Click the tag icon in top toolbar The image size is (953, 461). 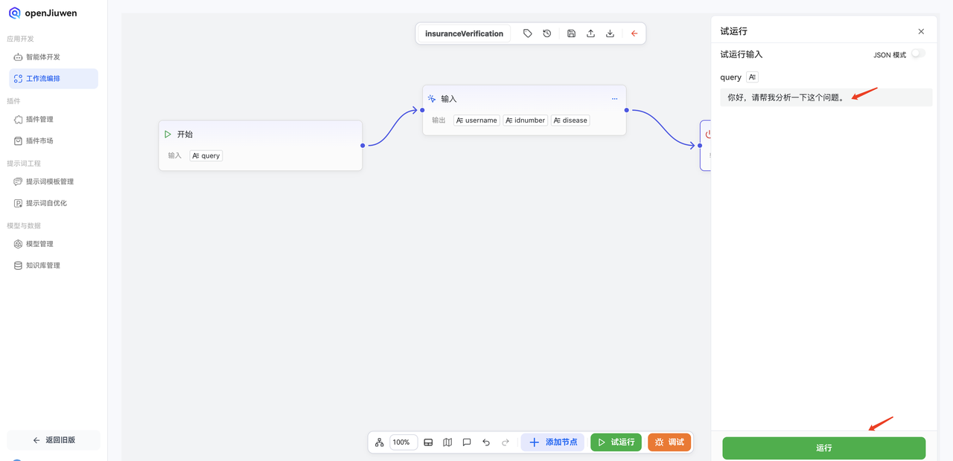(x=528, y=33)
